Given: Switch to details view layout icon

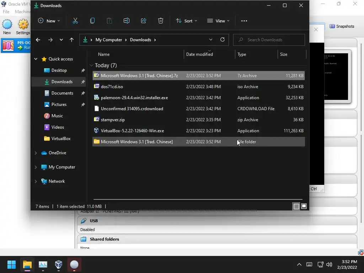Looking at the screenshot, I should coord(296,206).
